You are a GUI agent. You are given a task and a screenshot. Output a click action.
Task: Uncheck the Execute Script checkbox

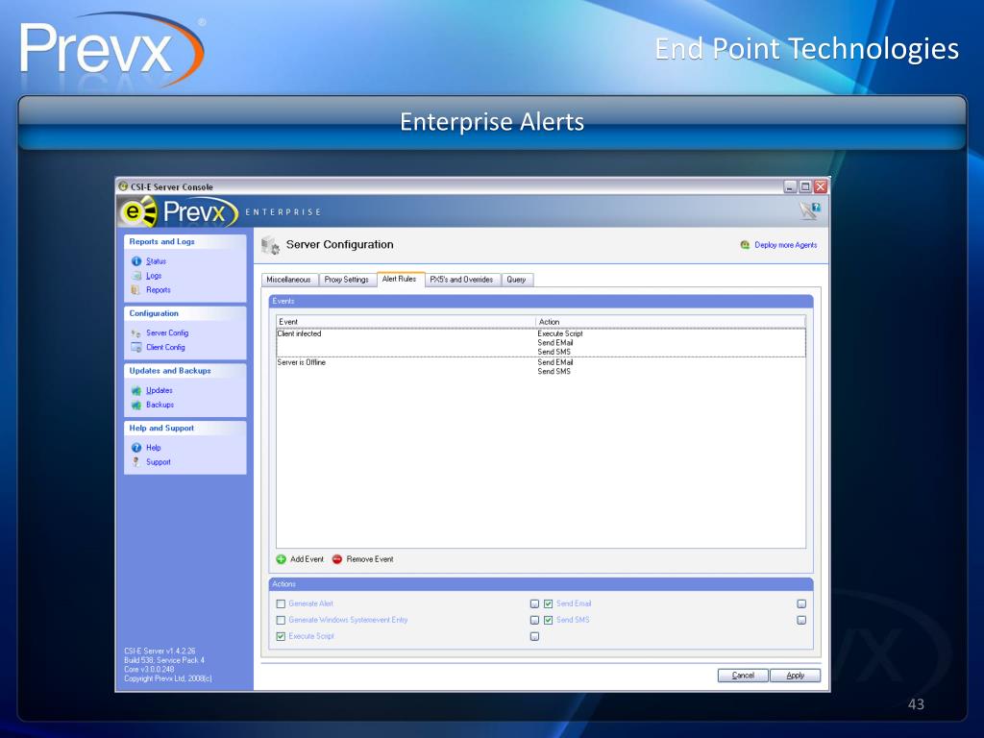(x=281, y=636)
